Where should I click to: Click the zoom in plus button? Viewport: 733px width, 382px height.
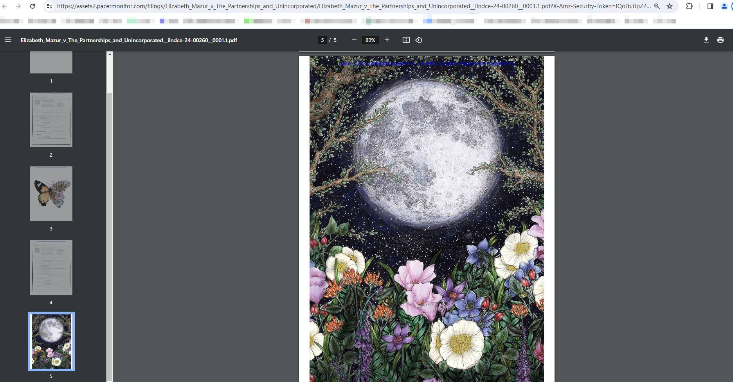[387, 40]
